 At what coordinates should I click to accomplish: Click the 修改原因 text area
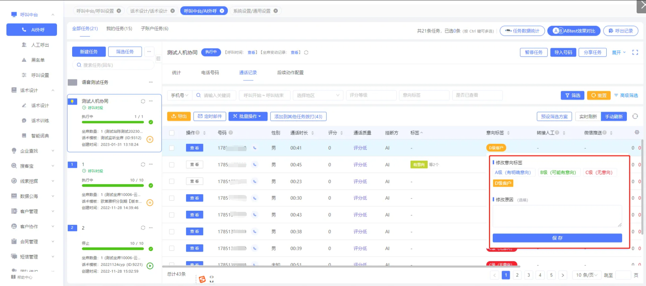[557, 216]
